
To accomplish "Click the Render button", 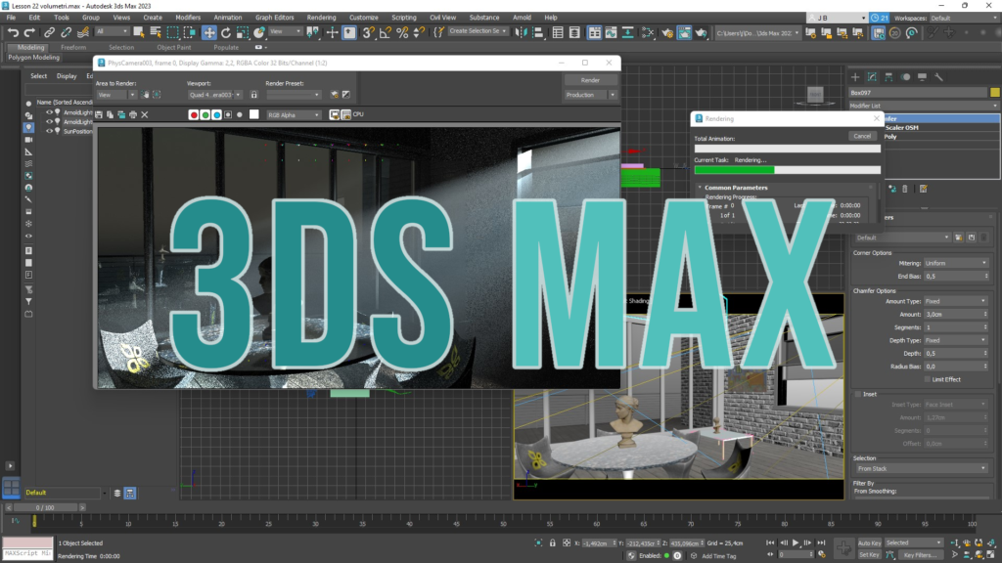I will 590,80.
